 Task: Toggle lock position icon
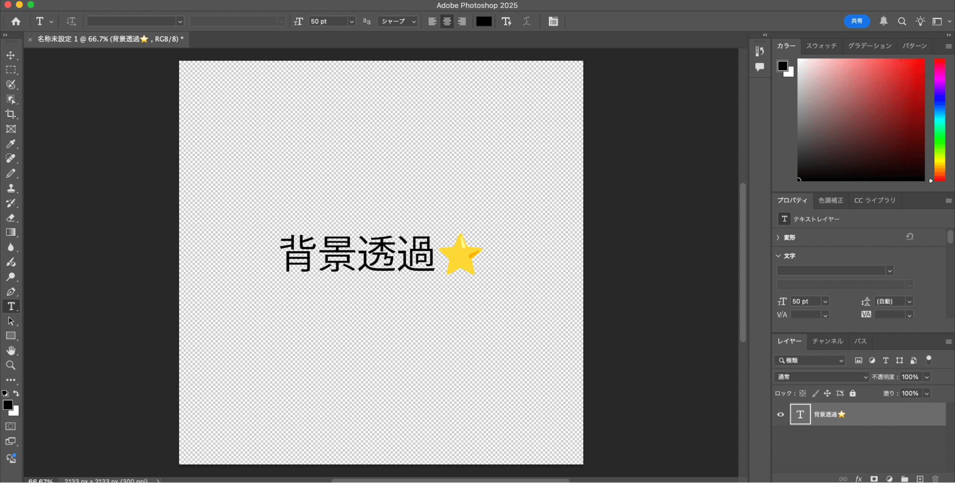pos(827,394)
